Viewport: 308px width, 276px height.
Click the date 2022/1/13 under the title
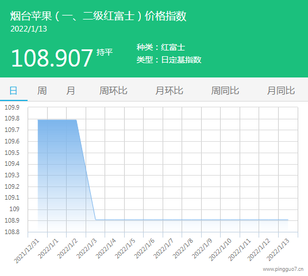click(x=29, y=29)
